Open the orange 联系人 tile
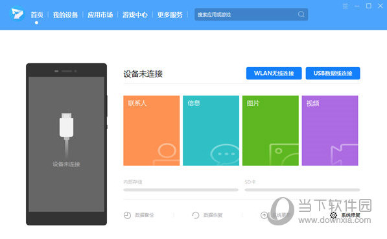This screenshot has height=239, width=387. pos(152,130)
